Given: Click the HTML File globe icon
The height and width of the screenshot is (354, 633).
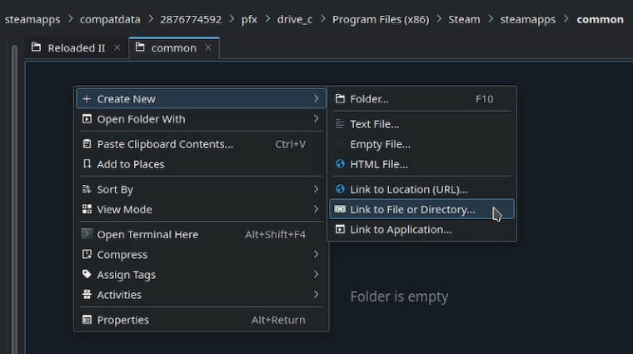Looking at the screenshot, I should (x=340, y=164).
